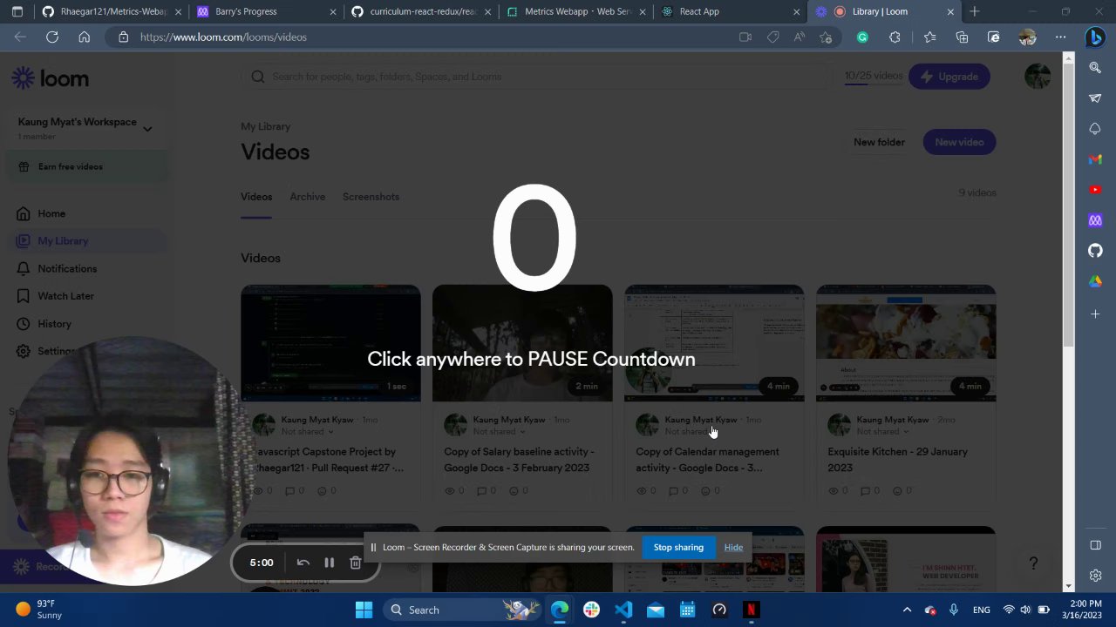Open the Home sidebar item
The width and height of the screenshot is (1116, 627).
[x=51, y=213]
